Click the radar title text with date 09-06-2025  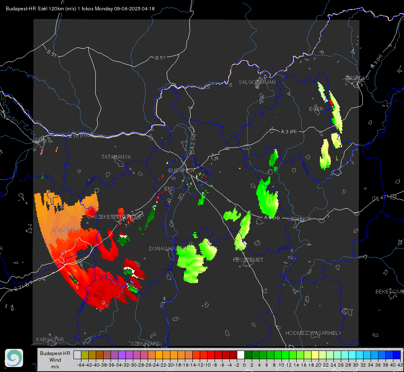pos(80,9)
